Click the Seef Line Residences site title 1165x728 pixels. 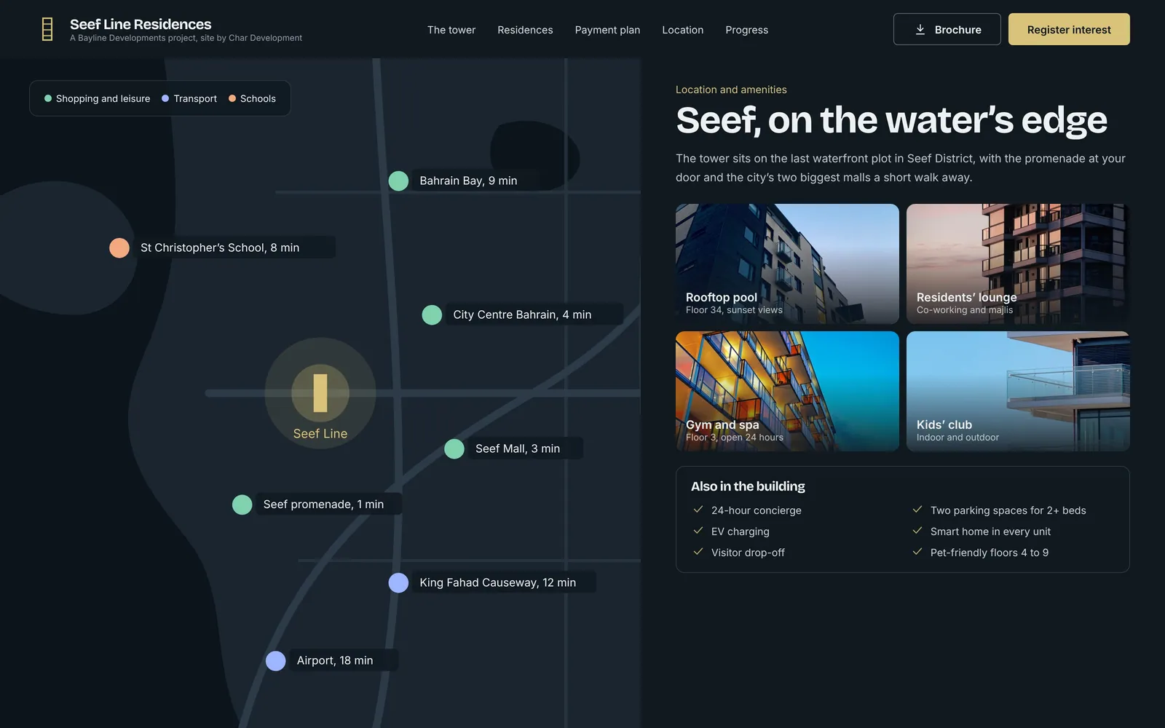[141, 24]
